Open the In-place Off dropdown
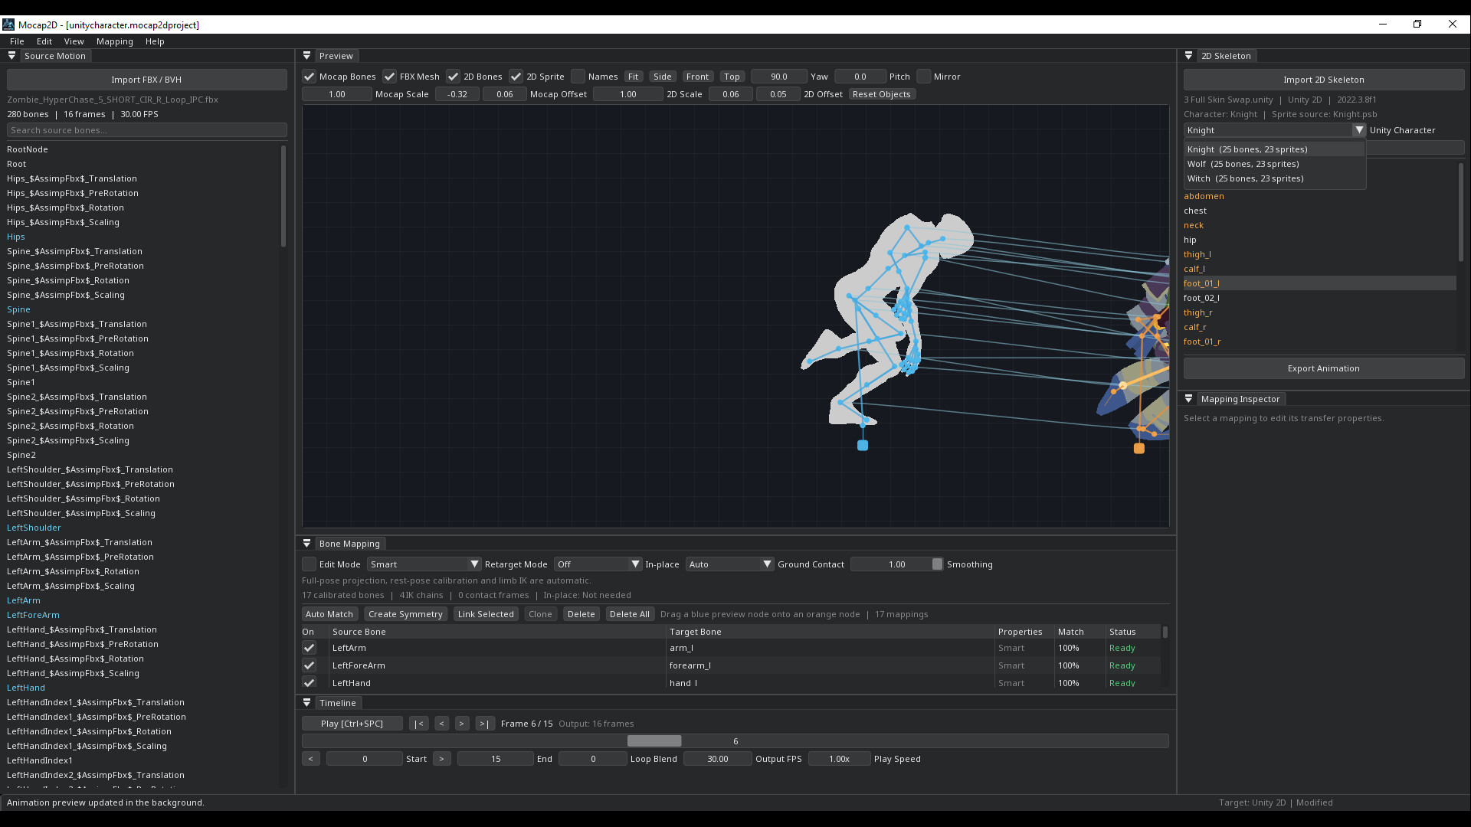Image resolution: width=1471 pixels, height=827 pixels. coord(598,564)
